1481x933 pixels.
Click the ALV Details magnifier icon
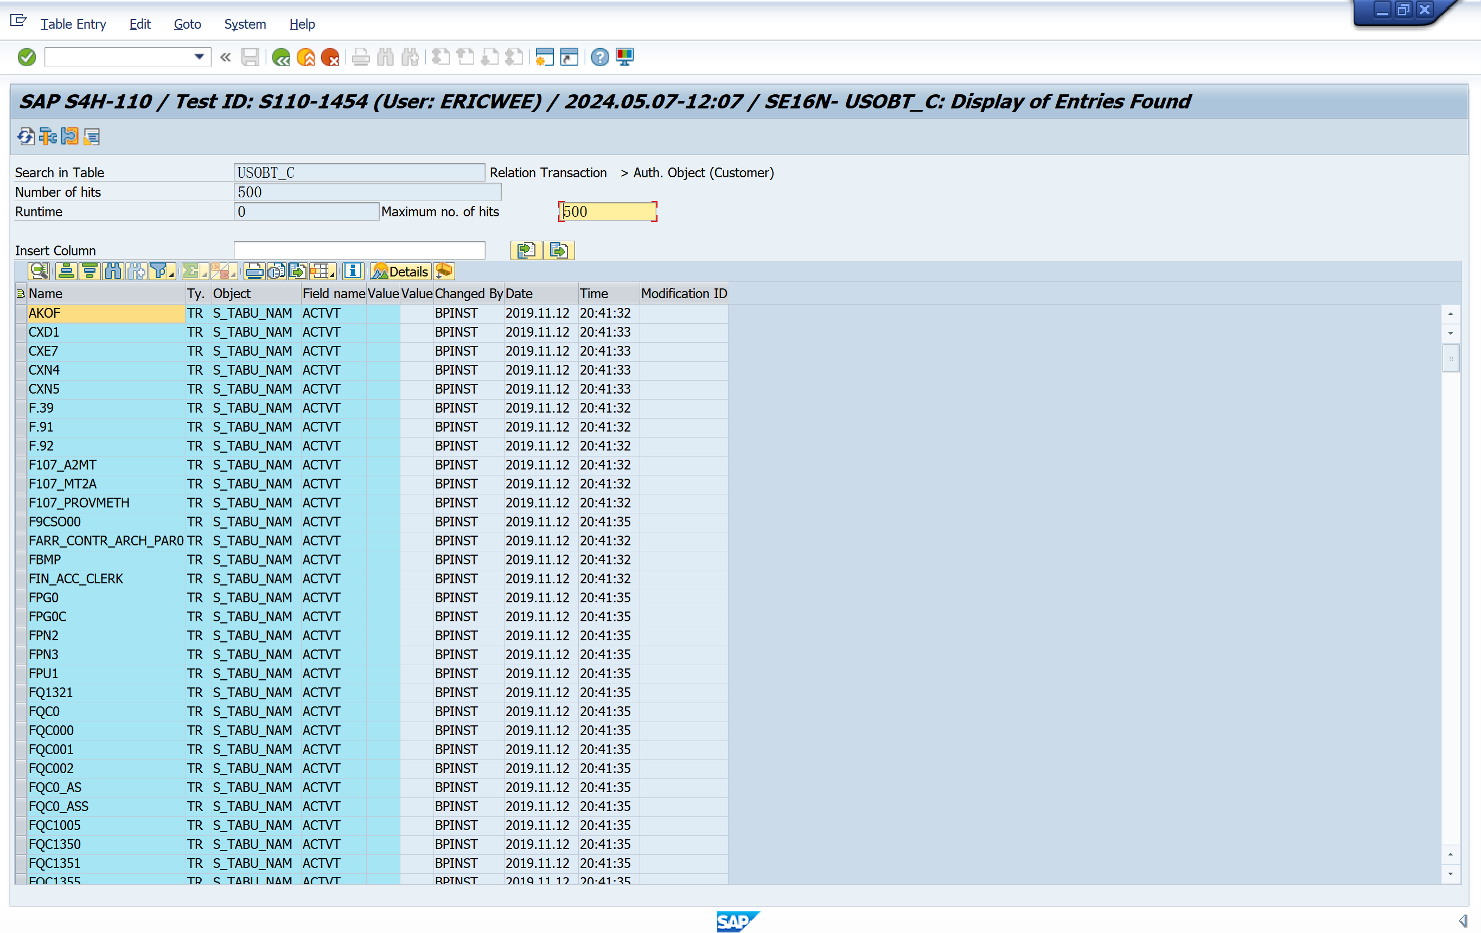(38, 271)
